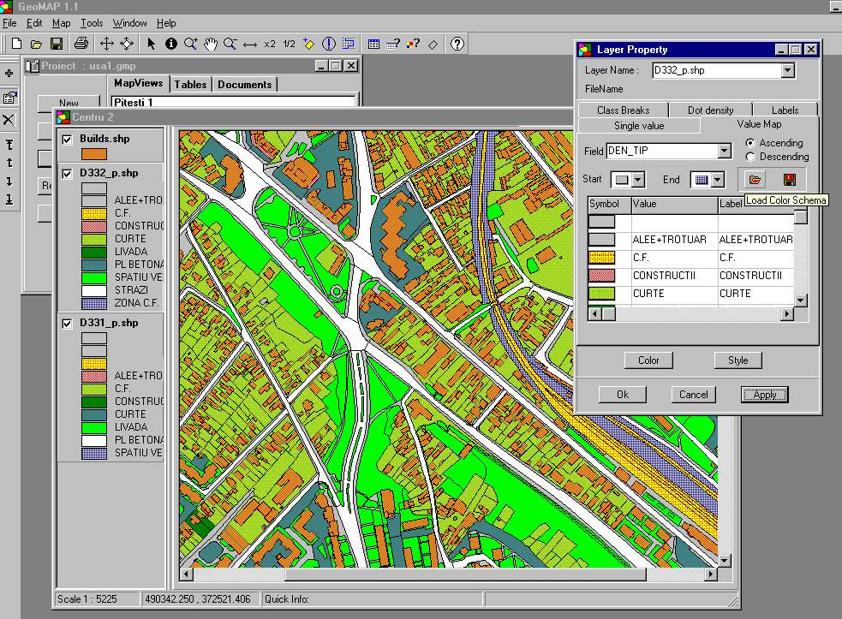Click the x2 zoom toolbar button

tap(270, 44)
